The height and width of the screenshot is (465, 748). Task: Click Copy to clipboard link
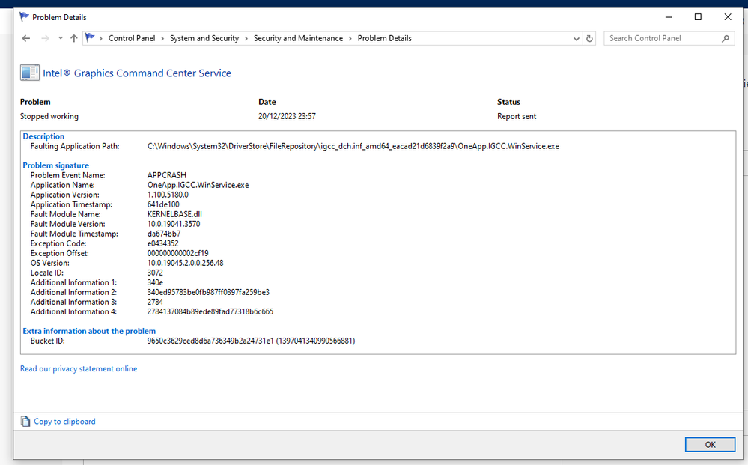pyautogui.click(x=64, y=421)
